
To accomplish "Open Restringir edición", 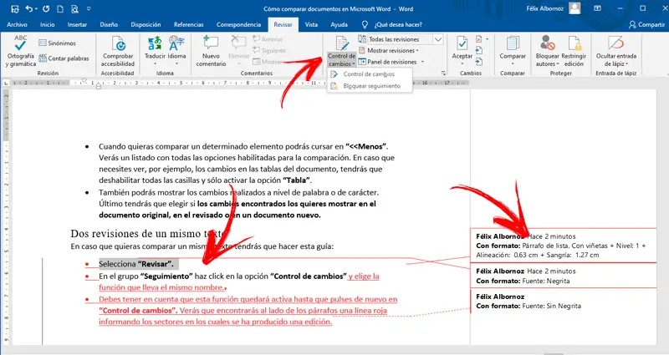I will (x=574, y=51).
